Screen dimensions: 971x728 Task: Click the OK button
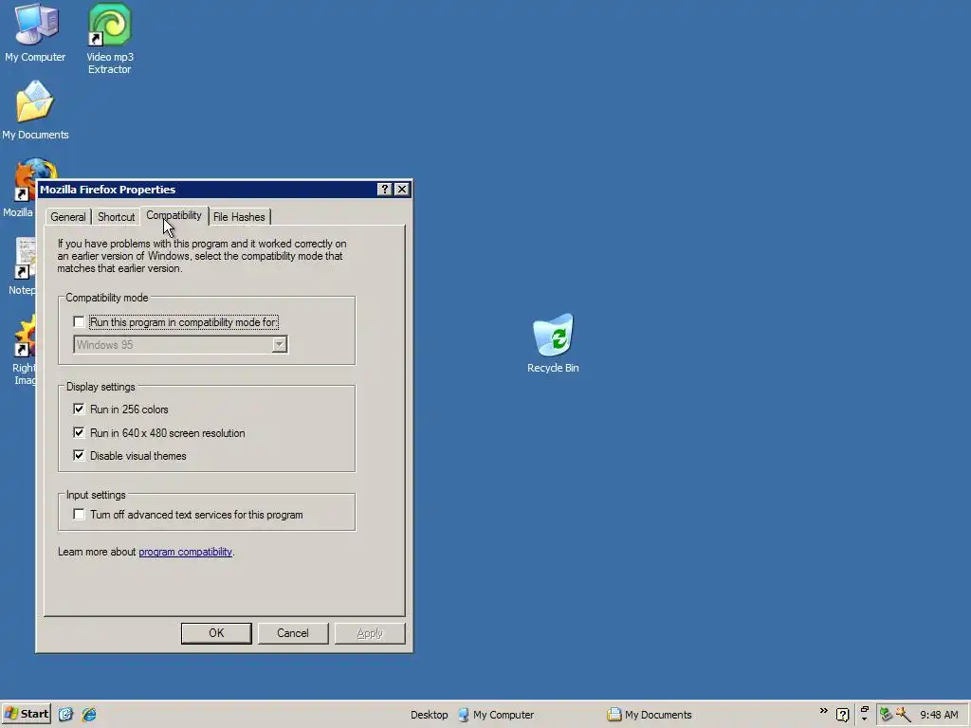tap(216, 633)
